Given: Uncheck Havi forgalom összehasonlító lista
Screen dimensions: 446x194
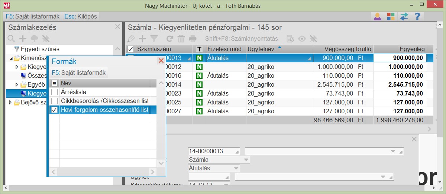Looking at the screenshot, I should pos(54,110).
